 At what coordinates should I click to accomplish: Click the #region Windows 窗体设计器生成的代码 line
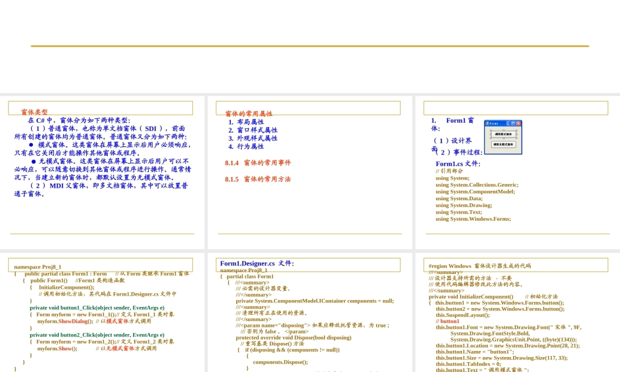[x=480, y=266]
